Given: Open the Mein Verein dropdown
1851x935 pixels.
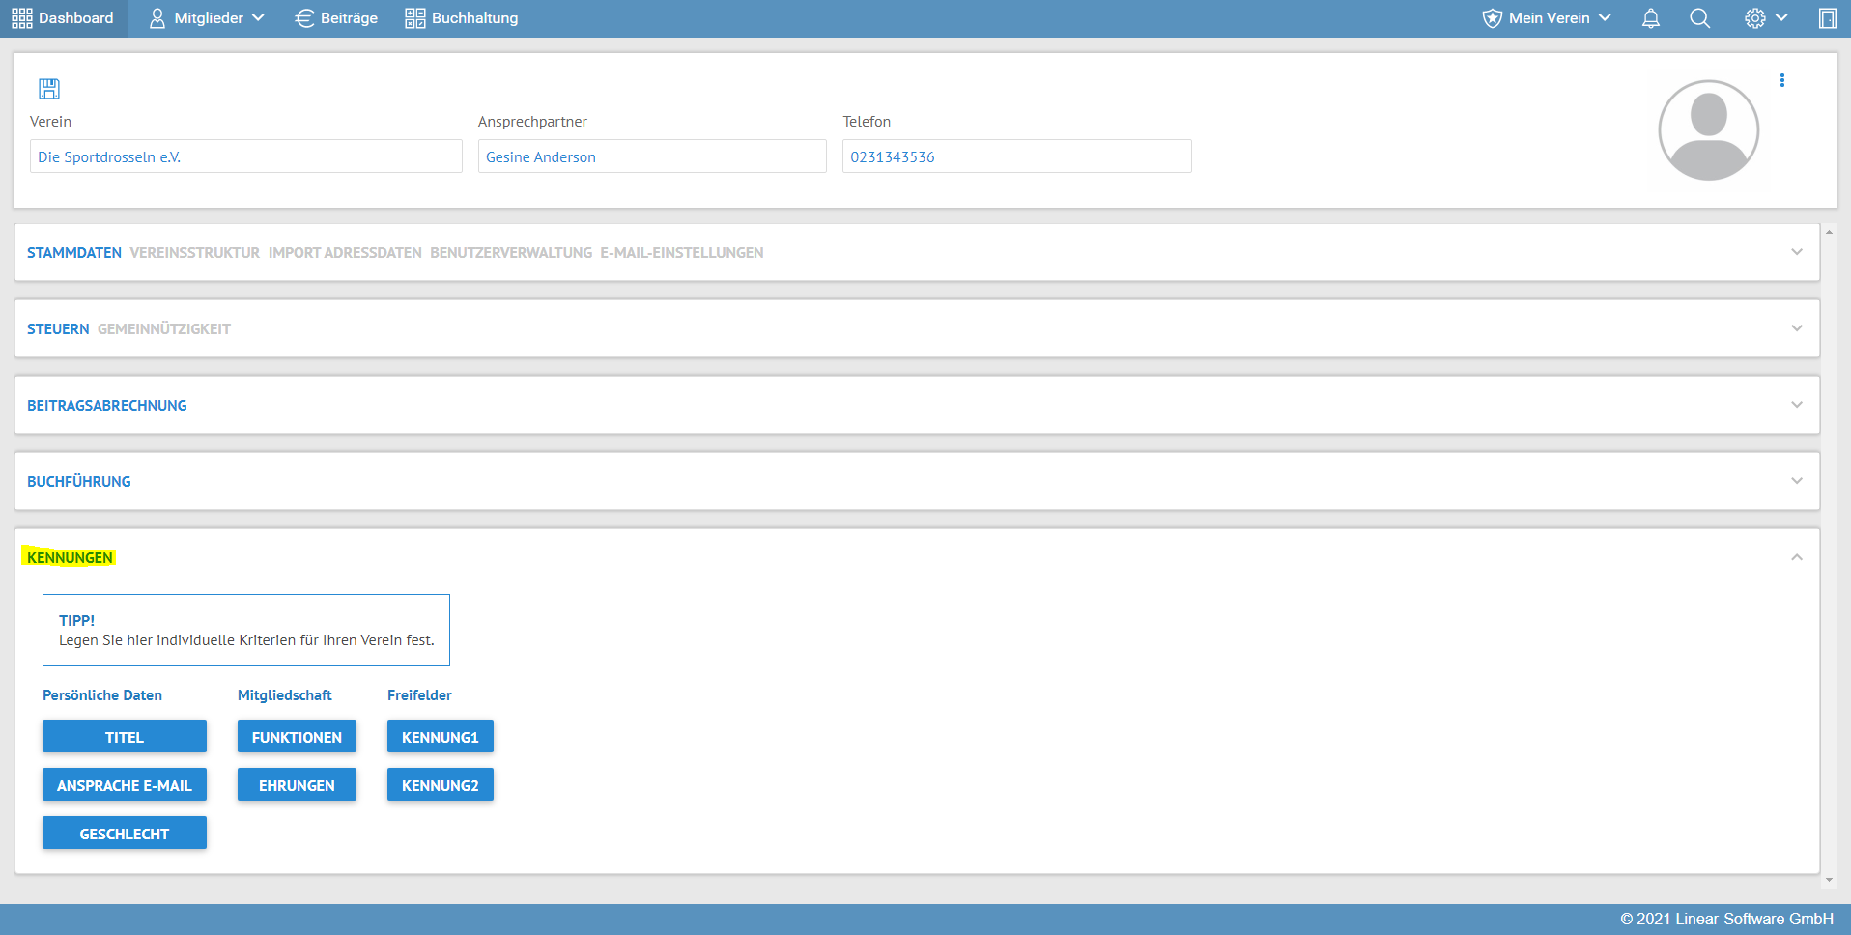Looking at the screenshot, I should point(1547,18).
